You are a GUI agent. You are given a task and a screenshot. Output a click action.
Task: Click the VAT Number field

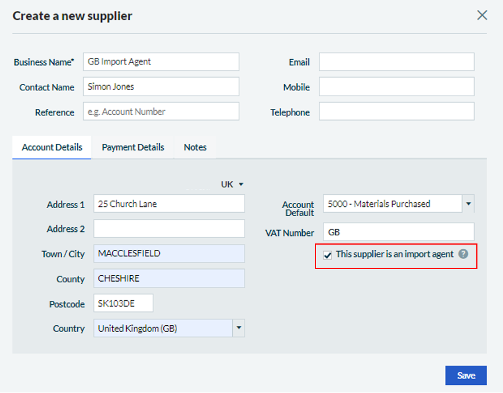(398, 232)
